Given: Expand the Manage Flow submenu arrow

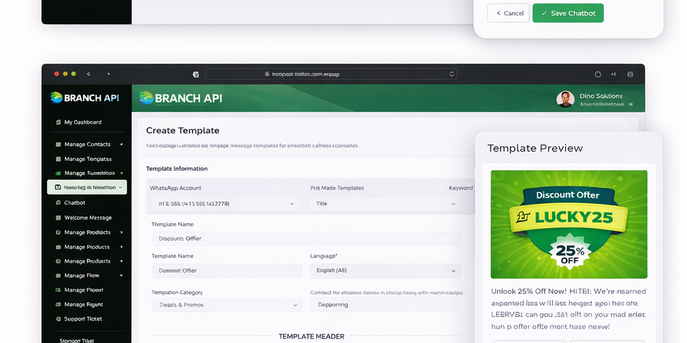Looking at the screenshot, I should click(121, 276).
